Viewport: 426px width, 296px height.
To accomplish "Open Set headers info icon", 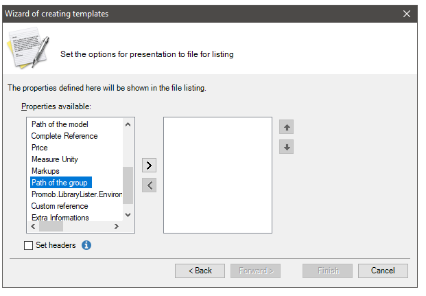I will (x=86, y=245).
